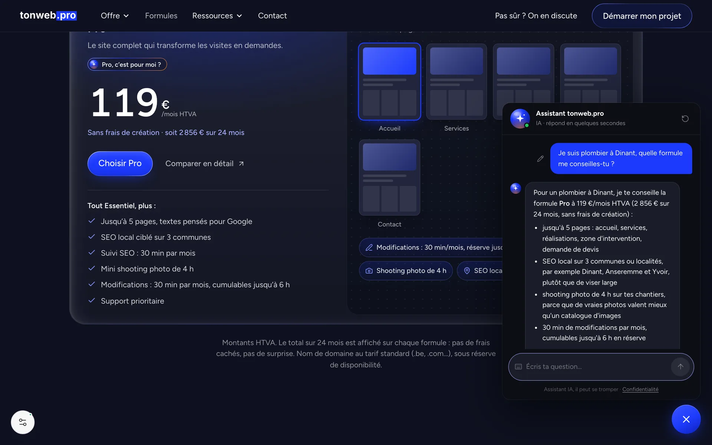Image resolution: width=712 pixels, height=445 pixels.
Task: Select the Services page thumbnail
Action: pos(456,82)
